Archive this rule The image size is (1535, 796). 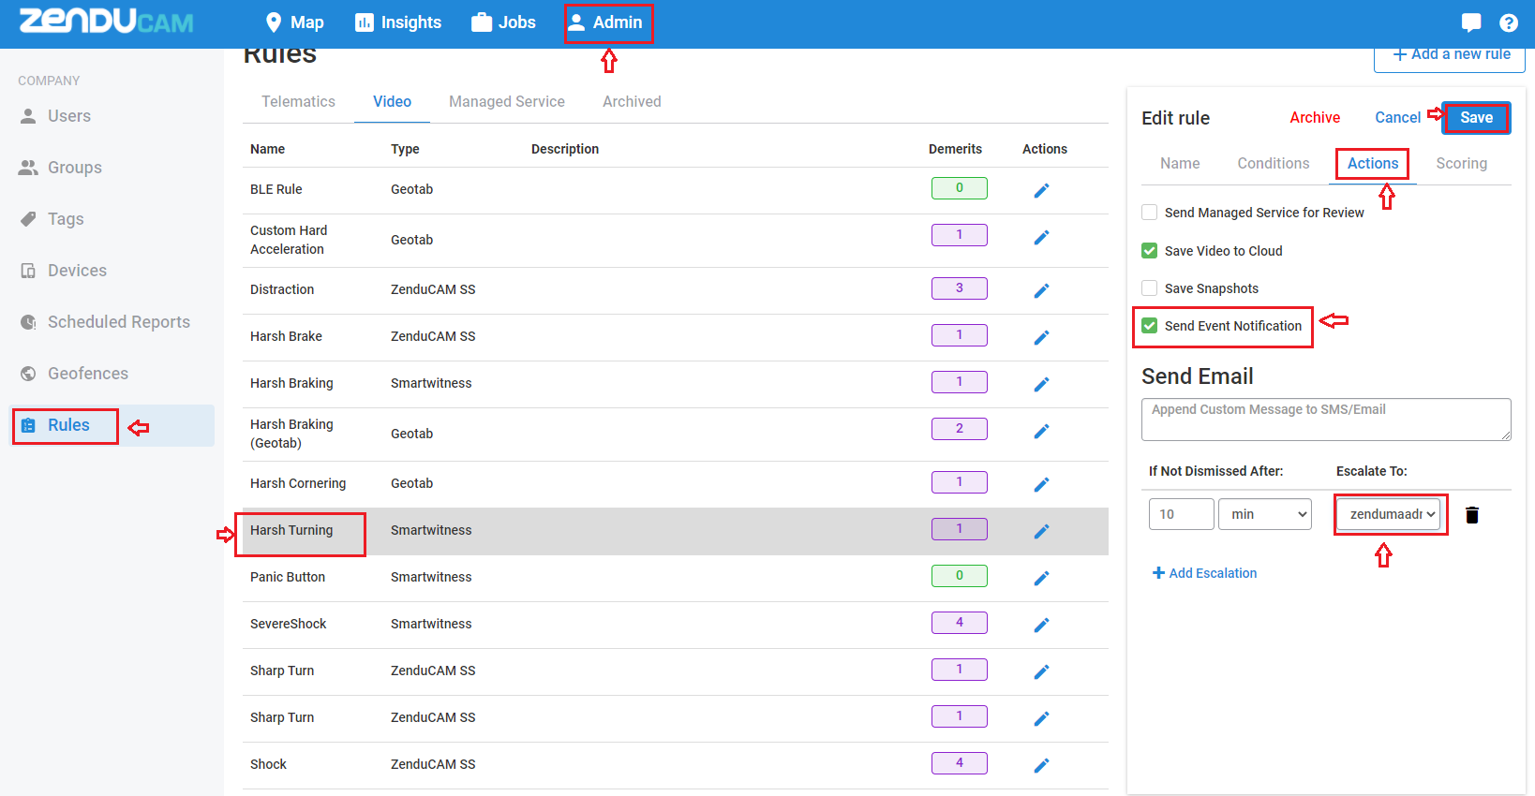1315,118
